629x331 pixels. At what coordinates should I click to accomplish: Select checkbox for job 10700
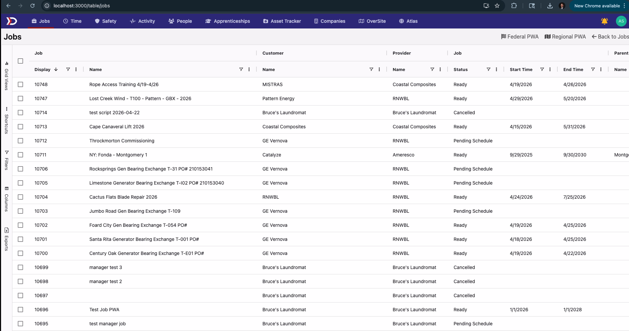coord(20,253)
